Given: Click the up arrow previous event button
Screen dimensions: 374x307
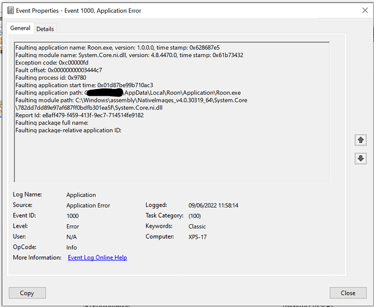Looking at the screenshot, I should coord(361,140).
